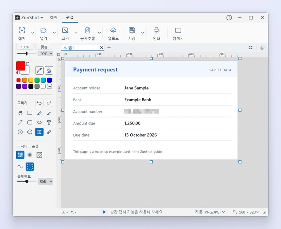Expand the 저장 save options arrow
The image size is (281, 229).
click(x=143, y=33)
